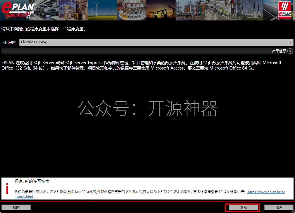
Task: Click the SQL Server recommendation paragraph
Action: click(x=141, y=65)
